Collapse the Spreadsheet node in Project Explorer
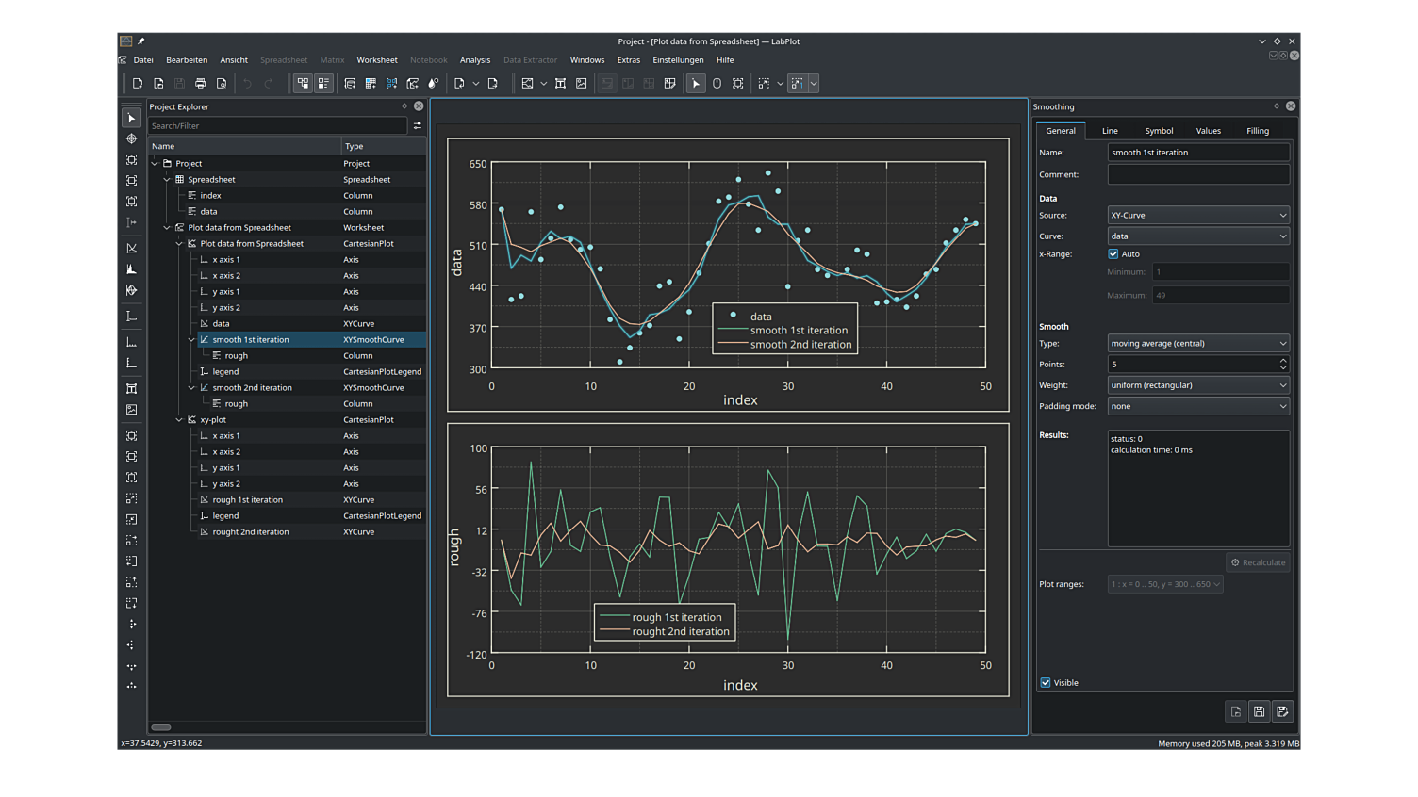 point(166,179)
